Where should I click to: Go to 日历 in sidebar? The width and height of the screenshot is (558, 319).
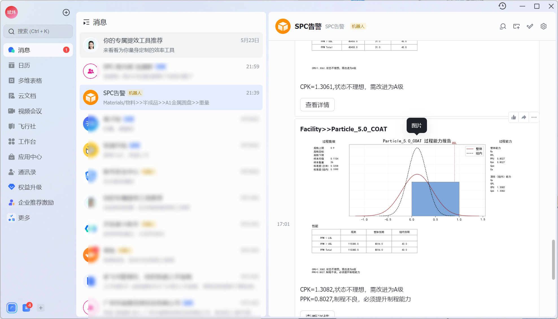point(24,65)
